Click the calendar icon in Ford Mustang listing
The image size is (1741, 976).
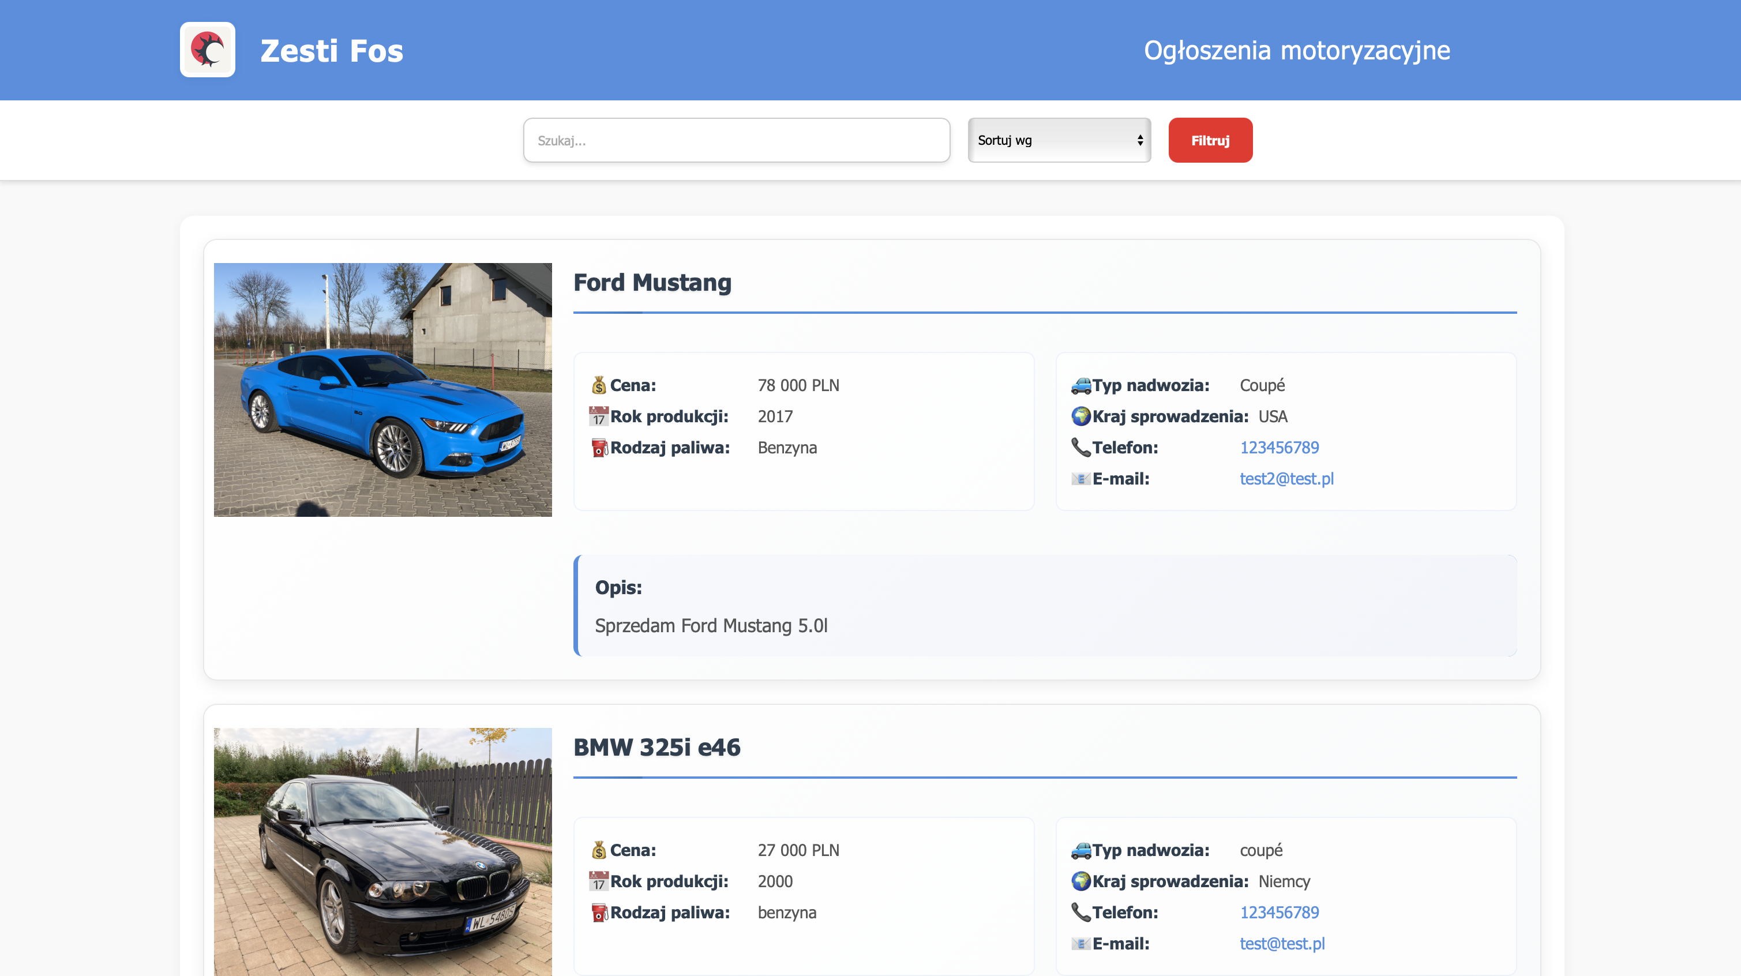[x=599, y=416]
